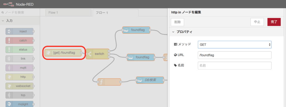
Task: Select the mqtt node in palette
Action: click(20, 68)
